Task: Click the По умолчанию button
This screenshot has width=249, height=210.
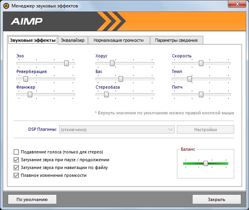Action: pyautogui.click(x=32, y=199)
